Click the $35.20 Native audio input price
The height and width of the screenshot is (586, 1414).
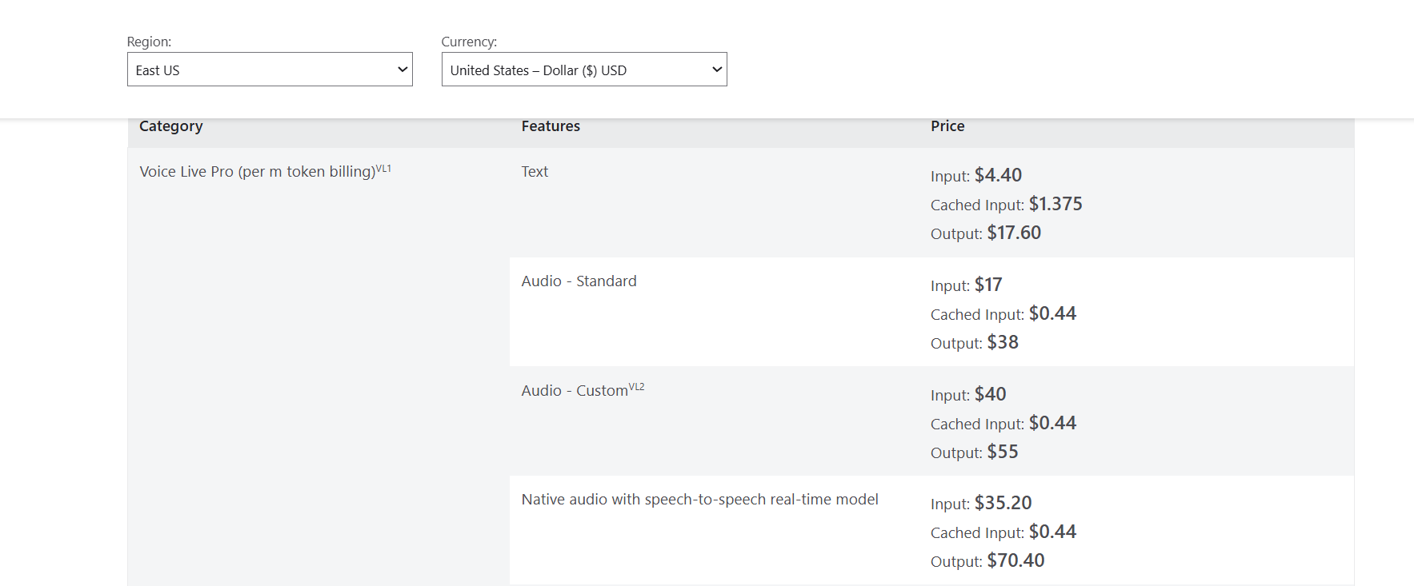pos(1003,503)
